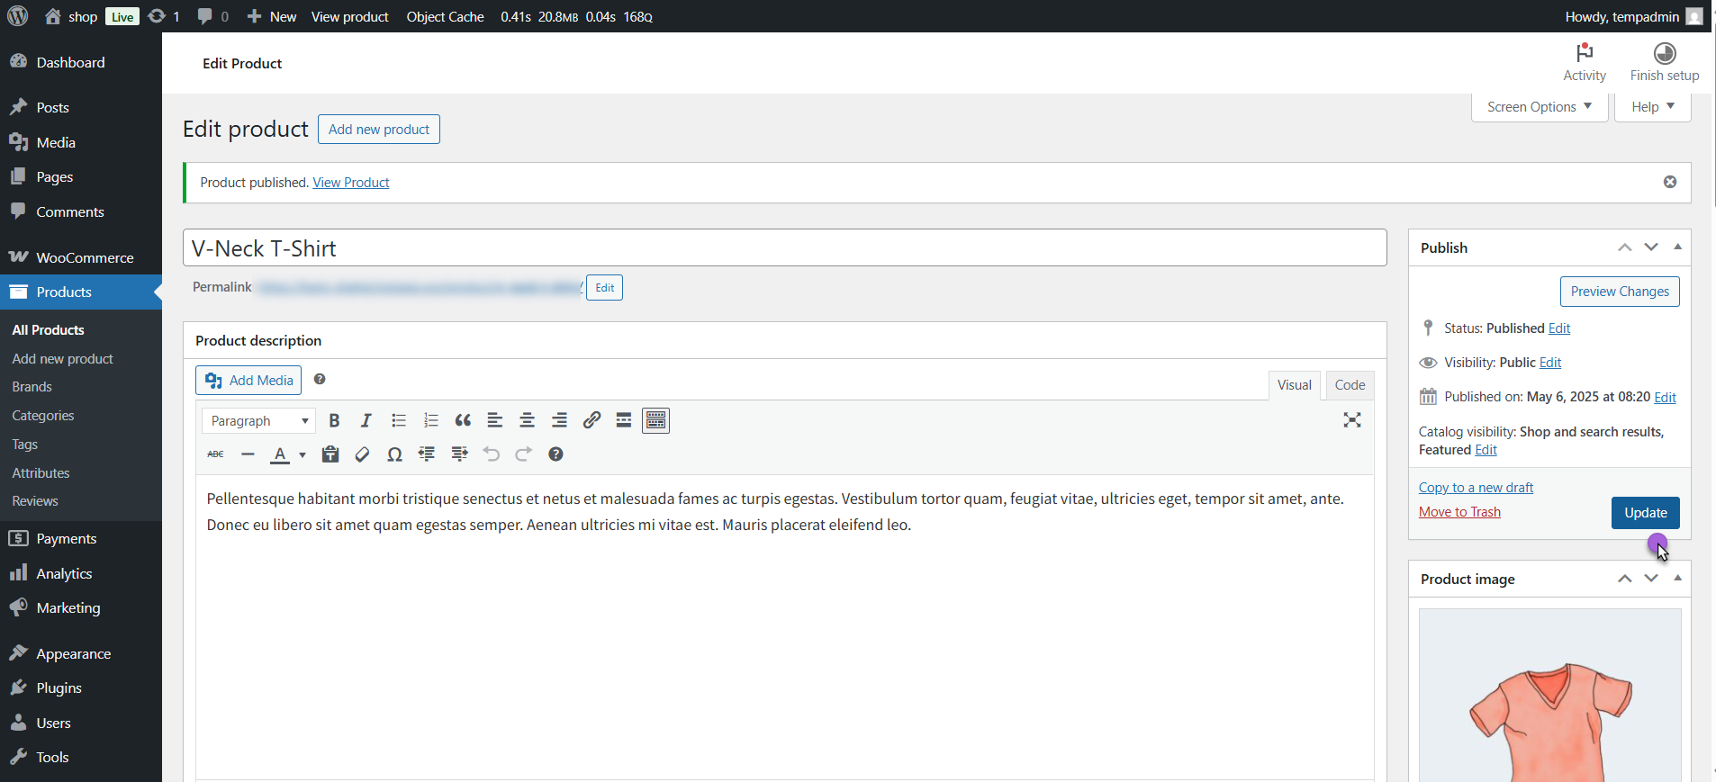Toggle the Product image panel triangle
The image size is (1716, 782).
click(x=1677, y=578)
